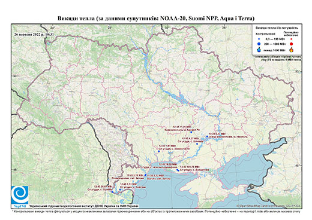Click the blue marker near Nikopol plant

(207, 136)
